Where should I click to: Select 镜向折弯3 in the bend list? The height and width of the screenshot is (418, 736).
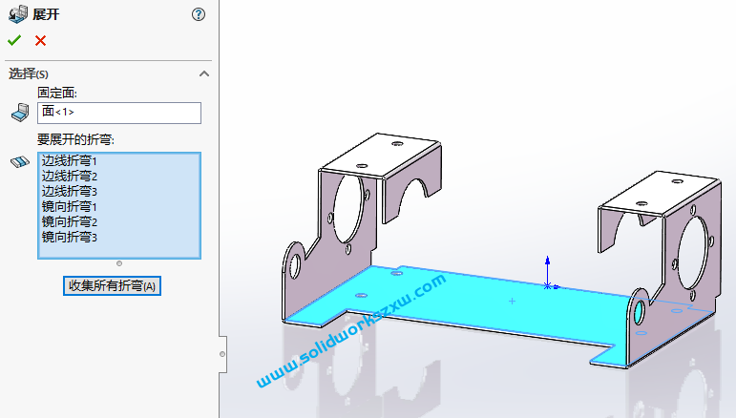coord(70,237)
